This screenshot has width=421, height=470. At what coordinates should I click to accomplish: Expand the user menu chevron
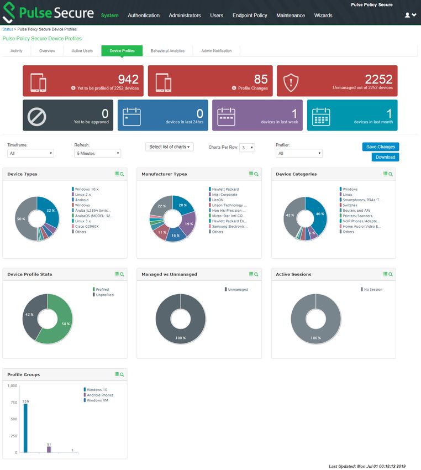point(414,15)
